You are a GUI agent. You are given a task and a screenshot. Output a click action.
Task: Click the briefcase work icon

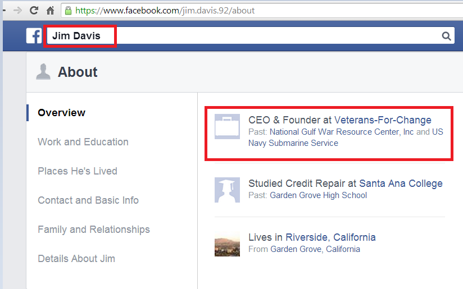click(x=227, y=126)
